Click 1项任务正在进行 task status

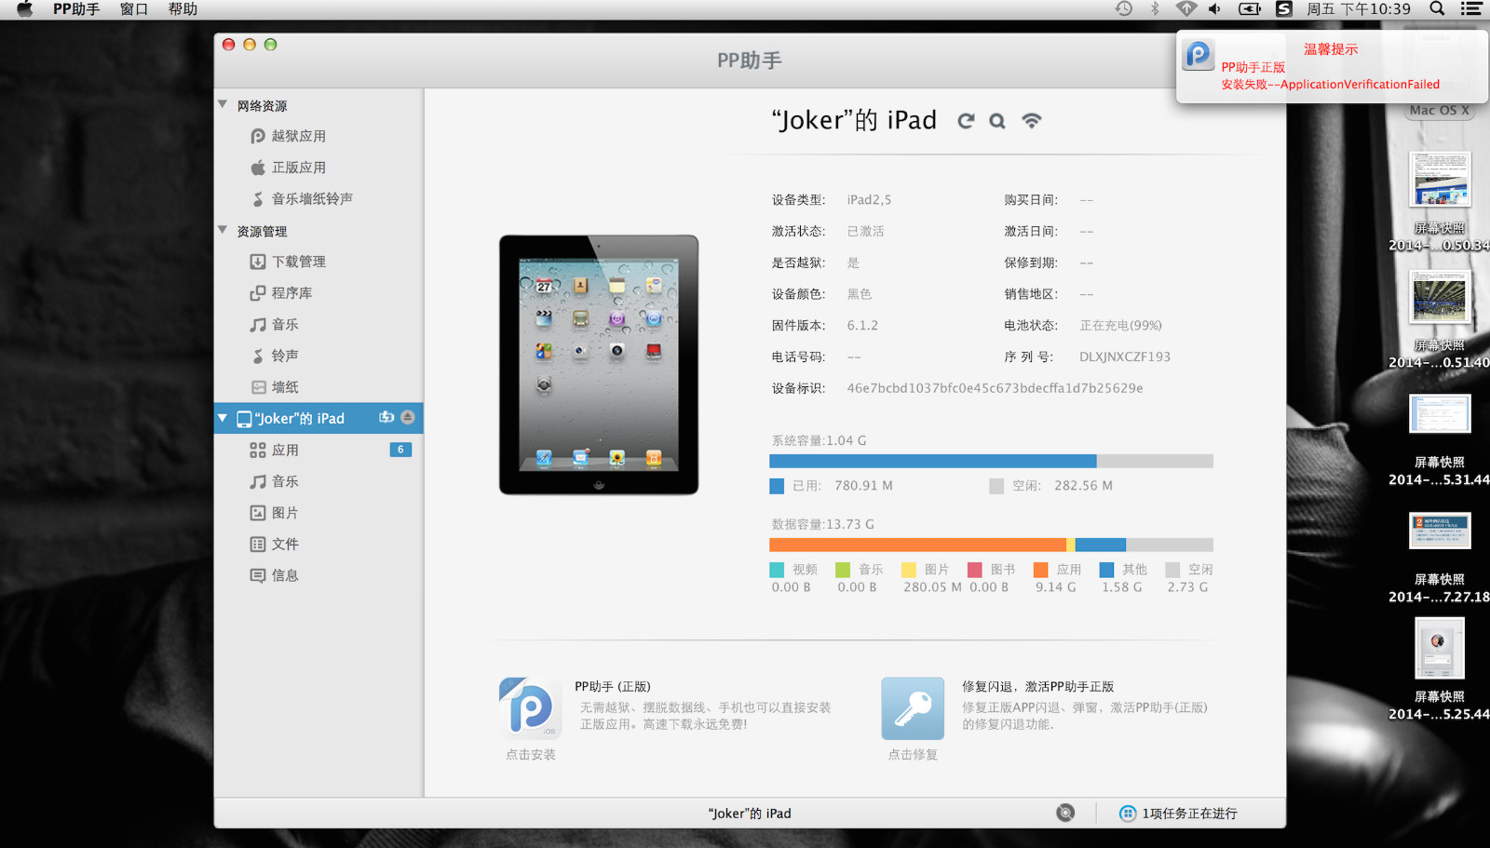coord(1190,814)
